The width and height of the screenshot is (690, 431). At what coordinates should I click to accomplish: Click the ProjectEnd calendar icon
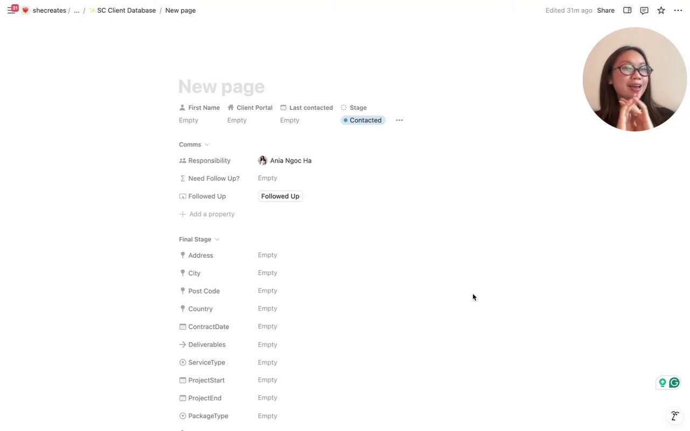[183, 398]
